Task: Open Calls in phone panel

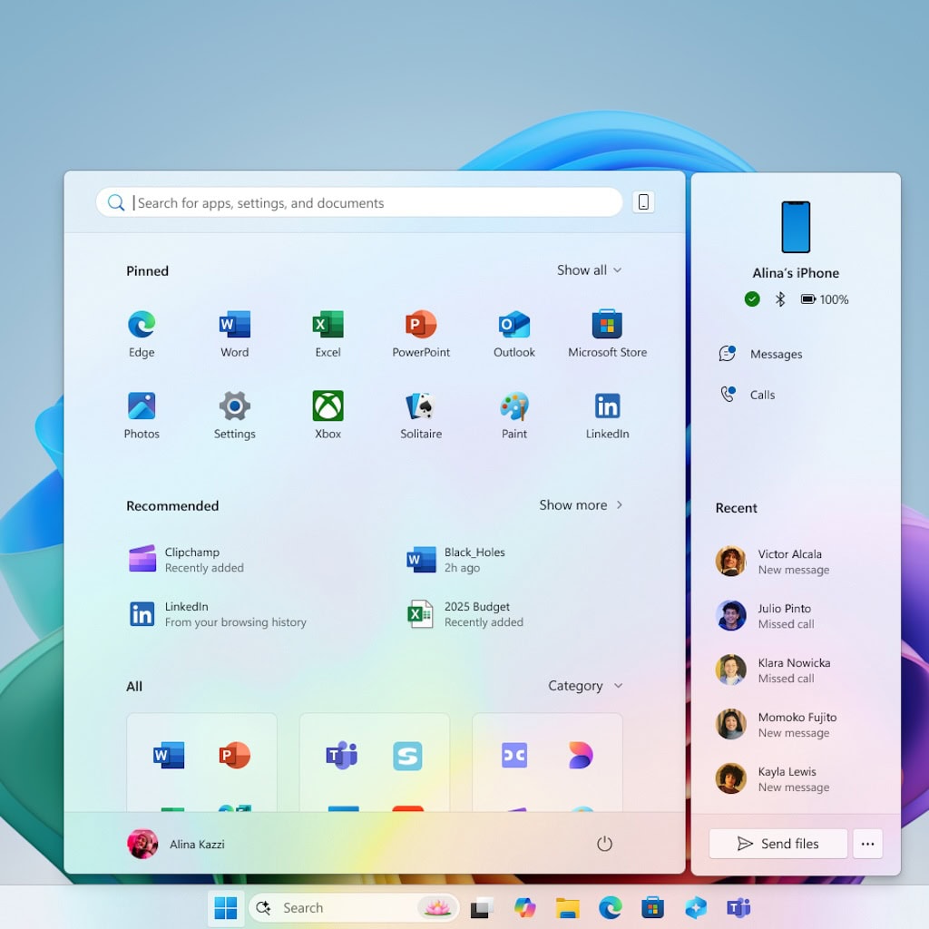Action: click(748, 395)
